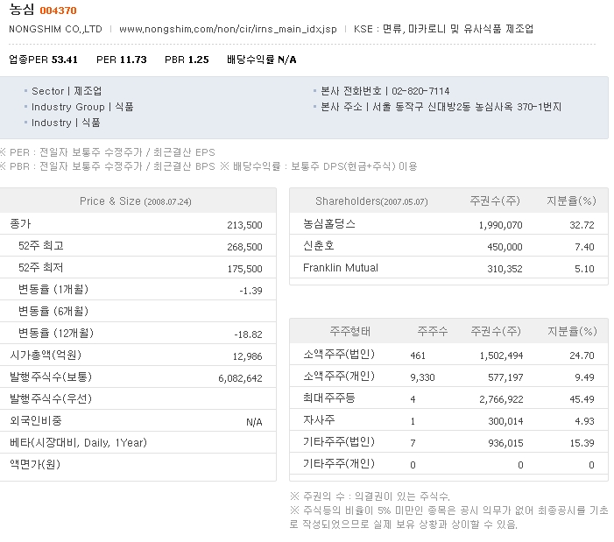This screenshot has width=614, height=542.
Task: Click the Price & Size table header
Action: point(136,201)
